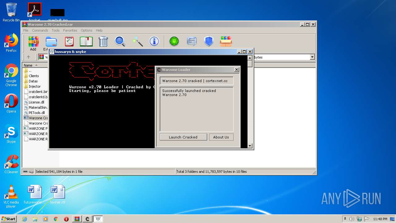Open the CCleaner desktop shortcut
The width and height of the screenshot is (396, 223).
11,164
